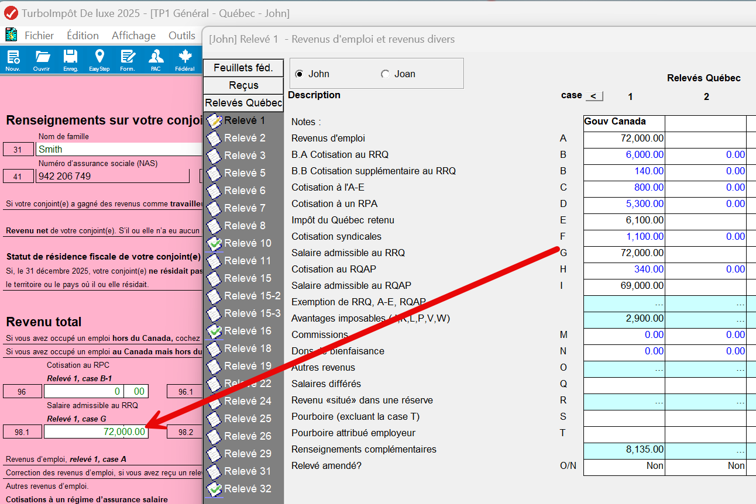Select the Joan radio button
The image size is (756, 504).
click(385, 74)
